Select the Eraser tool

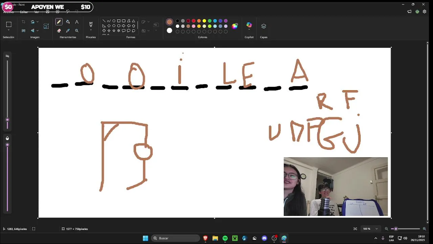click(x=59, y=30)
